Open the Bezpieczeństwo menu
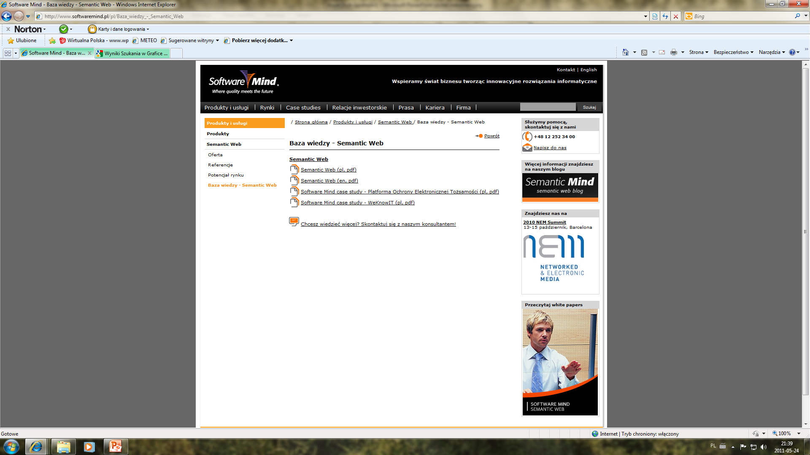This screenshot has width=810, height=455. [733, 52]
